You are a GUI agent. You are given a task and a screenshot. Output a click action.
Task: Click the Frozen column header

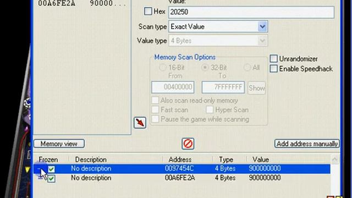[48, 159]
